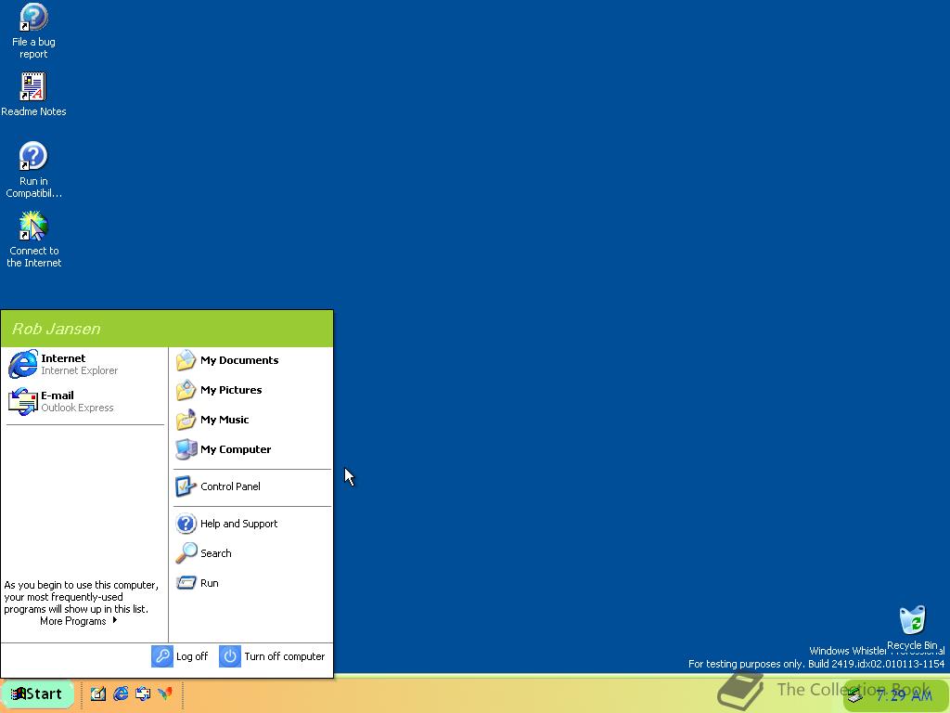Open My Computer from Start menu
Image resolution: width=950 pixels, height=713 pixels.
tap(252, 449)
